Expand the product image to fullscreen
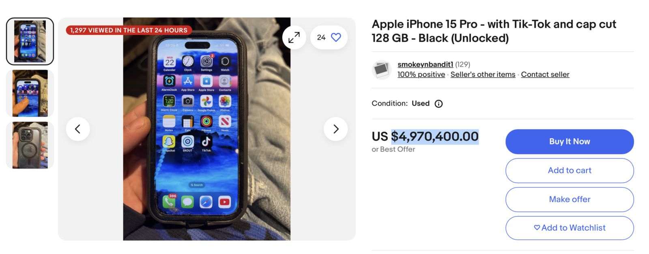This screenshot has height=254, width=649. (x=294, y=37)
